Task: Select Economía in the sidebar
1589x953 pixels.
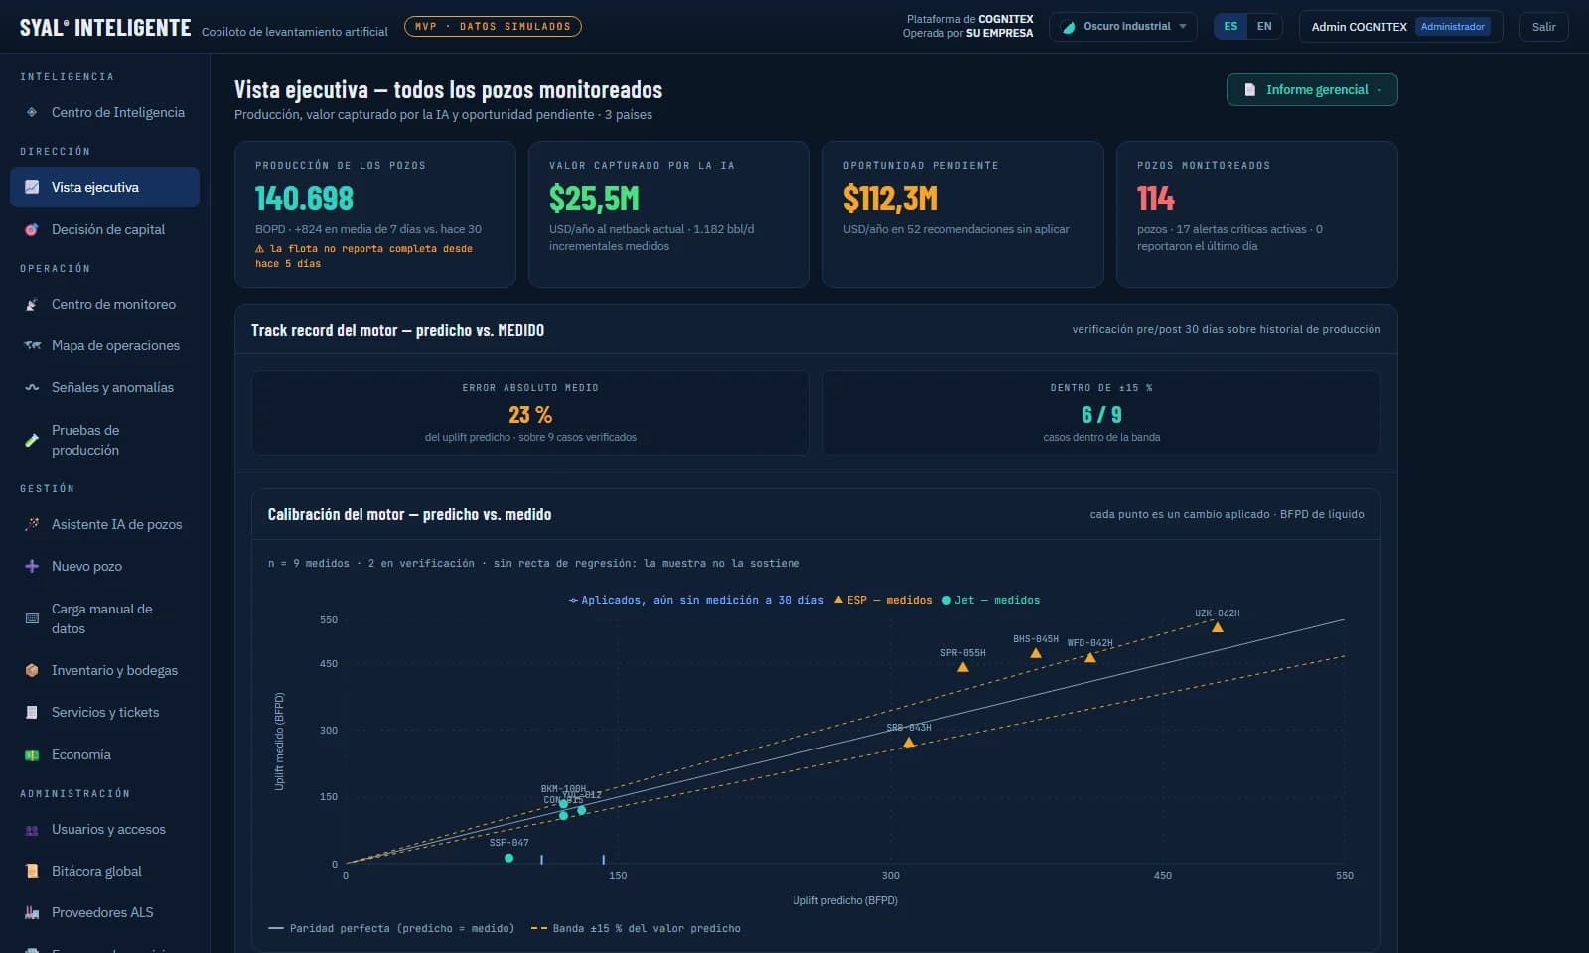Action: 104,754
